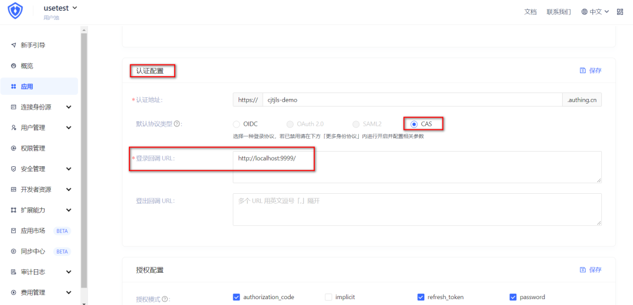Viewport: 633px width, 305px height.
Task: Click the .authing.cn domain suffix
Action: pos(582,100)
